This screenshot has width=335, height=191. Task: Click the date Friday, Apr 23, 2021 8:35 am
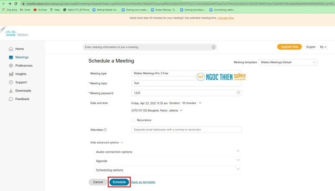[149, 103]
